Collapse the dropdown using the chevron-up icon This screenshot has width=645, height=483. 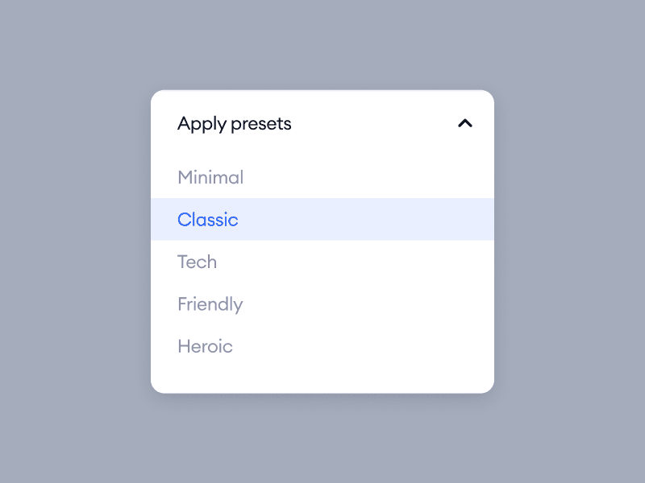coord(465,123)
